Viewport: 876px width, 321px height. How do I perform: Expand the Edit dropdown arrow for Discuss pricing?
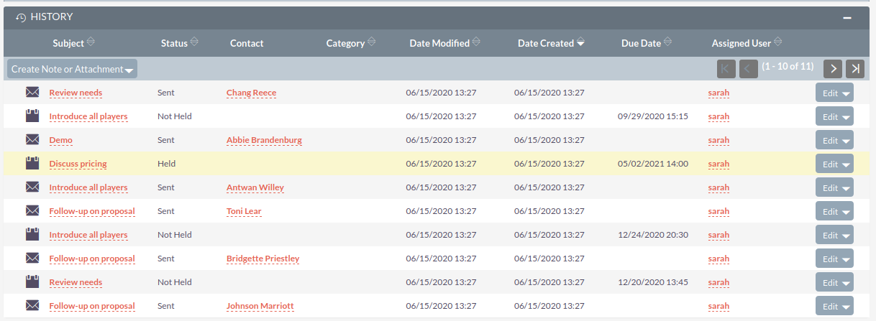(847, 164)
